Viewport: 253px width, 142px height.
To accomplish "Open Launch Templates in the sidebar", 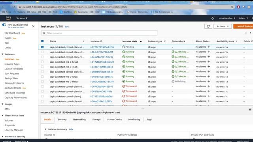I will coord(14,69).
